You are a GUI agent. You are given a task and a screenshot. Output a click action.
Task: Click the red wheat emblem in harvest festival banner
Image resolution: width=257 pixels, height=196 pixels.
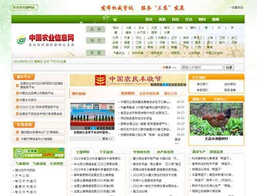(x=100, y=80)
